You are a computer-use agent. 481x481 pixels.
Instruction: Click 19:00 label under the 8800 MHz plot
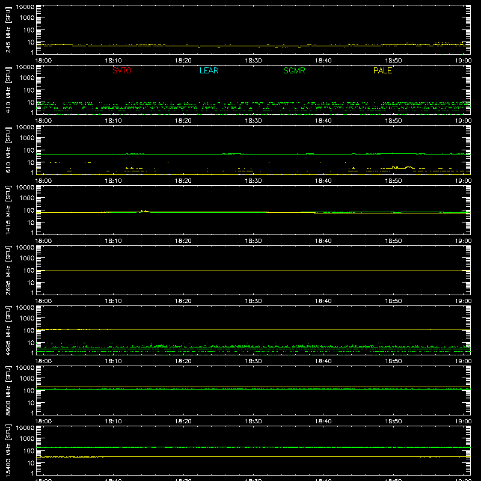click(x=463, y=421)
